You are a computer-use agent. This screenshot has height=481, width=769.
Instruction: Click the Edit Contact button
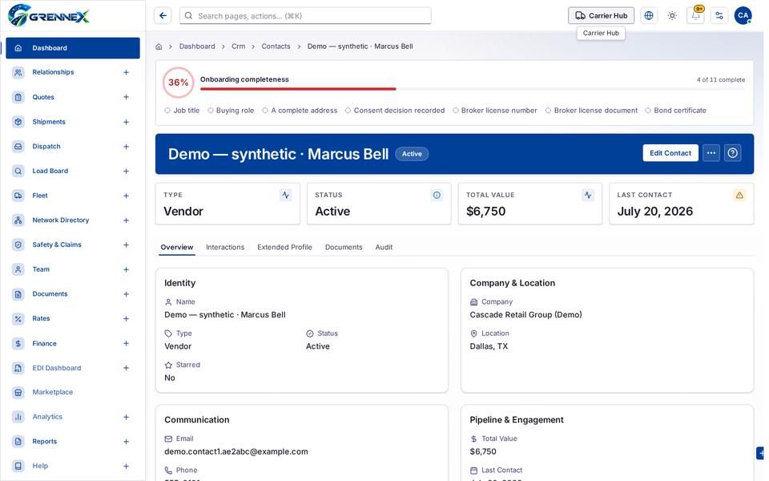(670, 153)
